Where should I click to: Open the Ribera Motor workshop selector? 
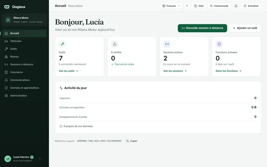point(24,20)
